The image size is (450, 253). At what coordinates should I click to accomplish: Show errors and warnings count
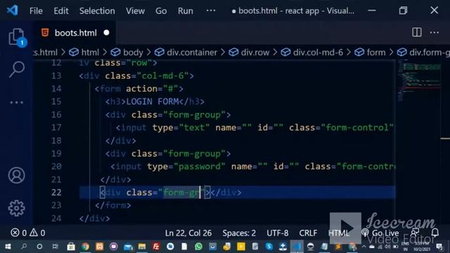pyautogui.click(x=28, y=233)
